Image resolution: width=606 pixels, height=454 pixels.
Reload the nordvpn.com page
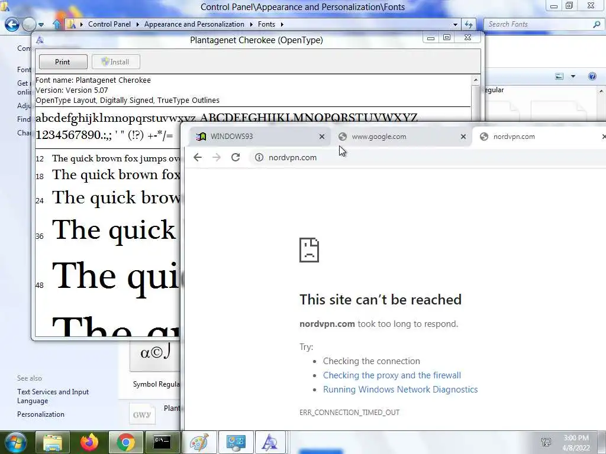click(236, 157)
